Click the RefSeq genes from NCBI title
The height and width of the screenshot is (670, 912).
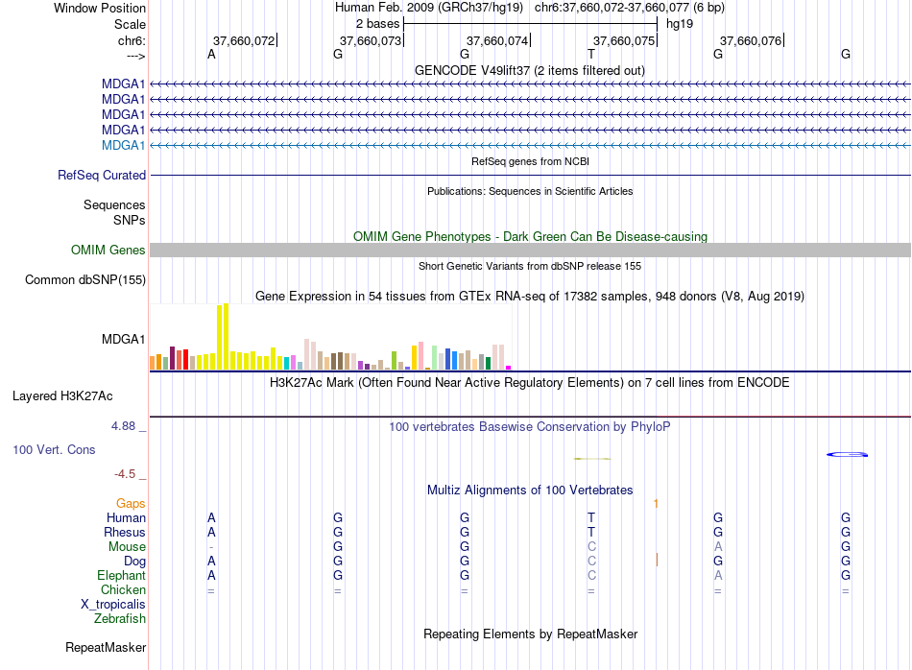click(x=530, y=161)
